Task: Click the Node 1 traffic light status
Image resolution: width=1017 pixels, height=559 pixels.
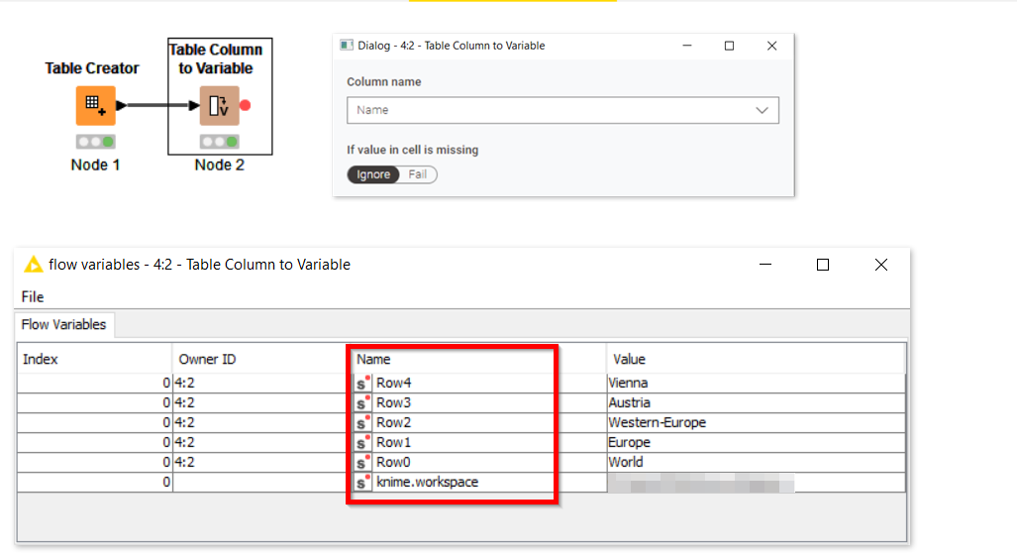Action: [x=95, y=142]
